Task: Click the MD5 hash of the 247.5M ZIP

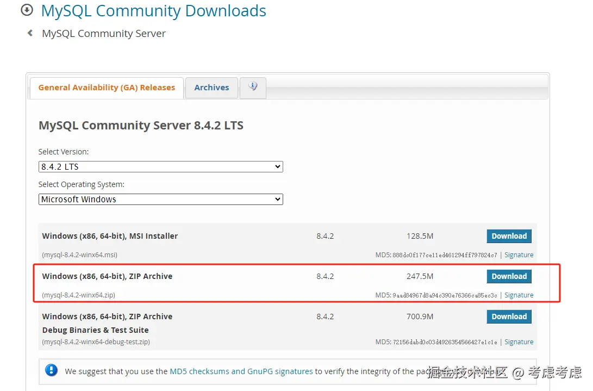Action: click(445, 295)
